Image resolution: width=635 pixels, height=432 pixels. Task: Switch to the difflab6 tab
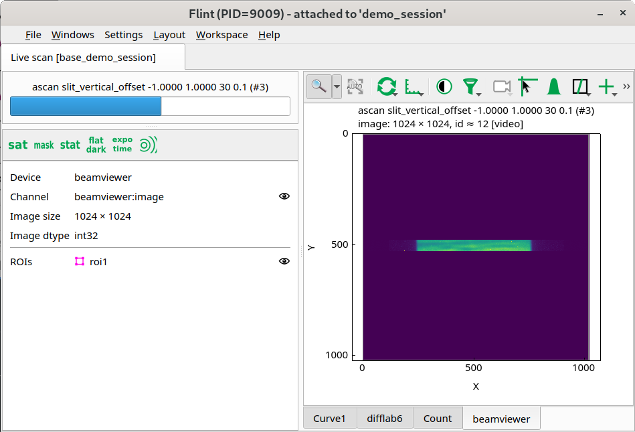[385, 418]
